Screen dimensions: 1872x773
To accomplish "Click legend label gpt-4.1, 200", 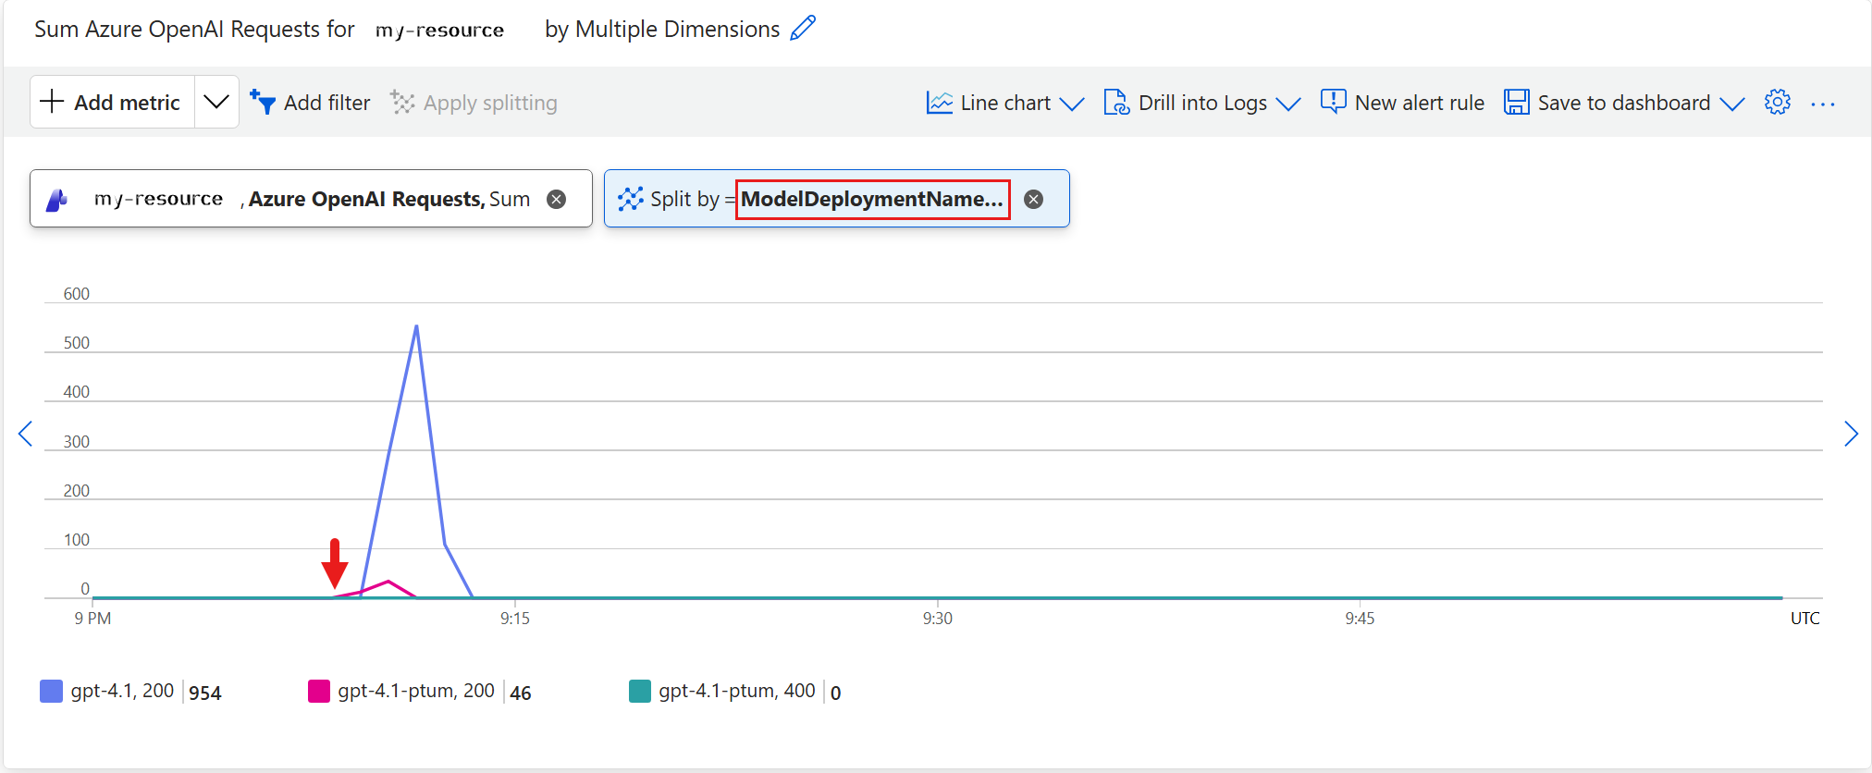I will 122,691.
